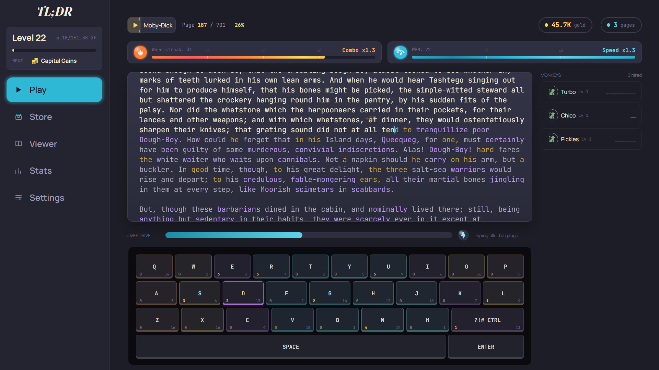Activate the Overdrive lightning bolt icon
Screen dimensions: 659x370
click(x=463, y=235)
